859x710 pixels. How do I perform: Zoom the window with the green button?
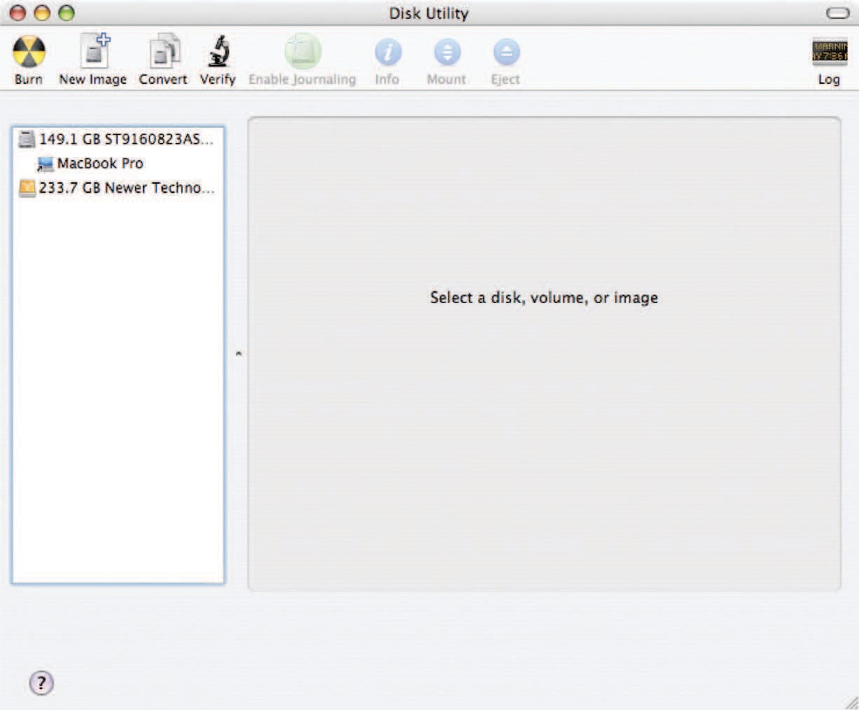point(66,13)
